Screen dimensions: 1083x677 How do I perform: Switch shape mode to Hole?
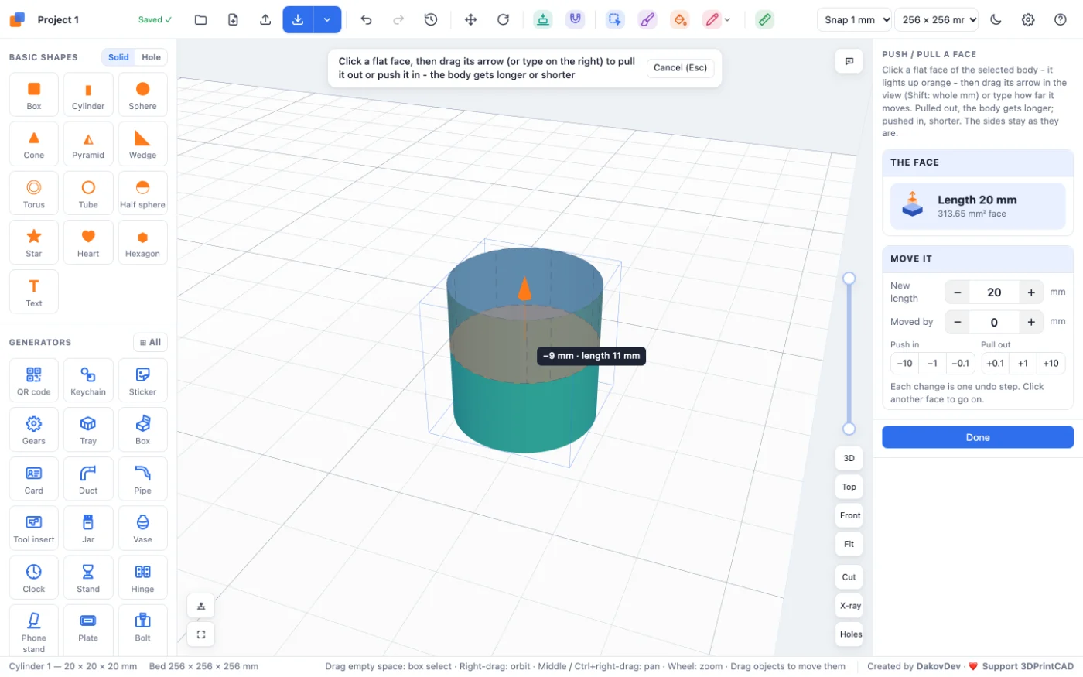pyautogui.click(x=152, y=57)
